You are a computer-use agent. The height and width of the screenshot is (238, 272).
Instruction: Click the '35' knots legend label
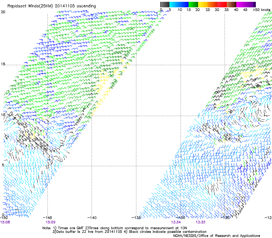tap(226, 10)
